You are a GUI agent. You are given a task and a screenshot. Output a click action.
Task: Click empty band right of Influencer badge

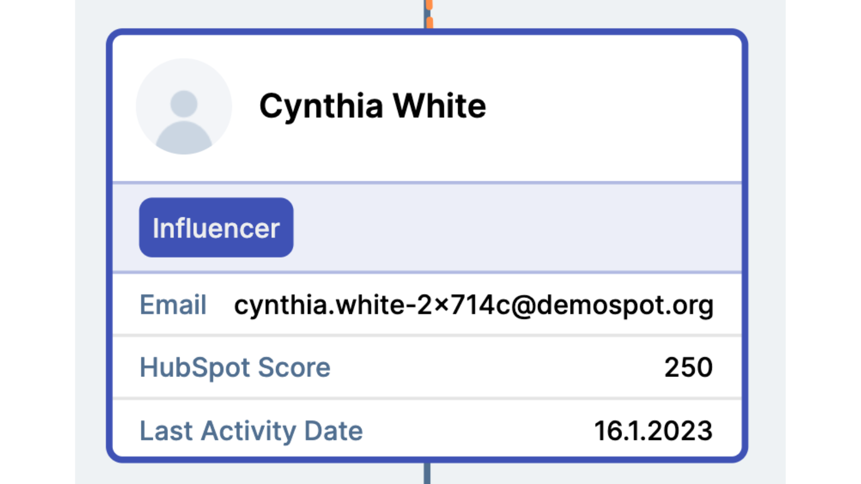pos(517,227)
